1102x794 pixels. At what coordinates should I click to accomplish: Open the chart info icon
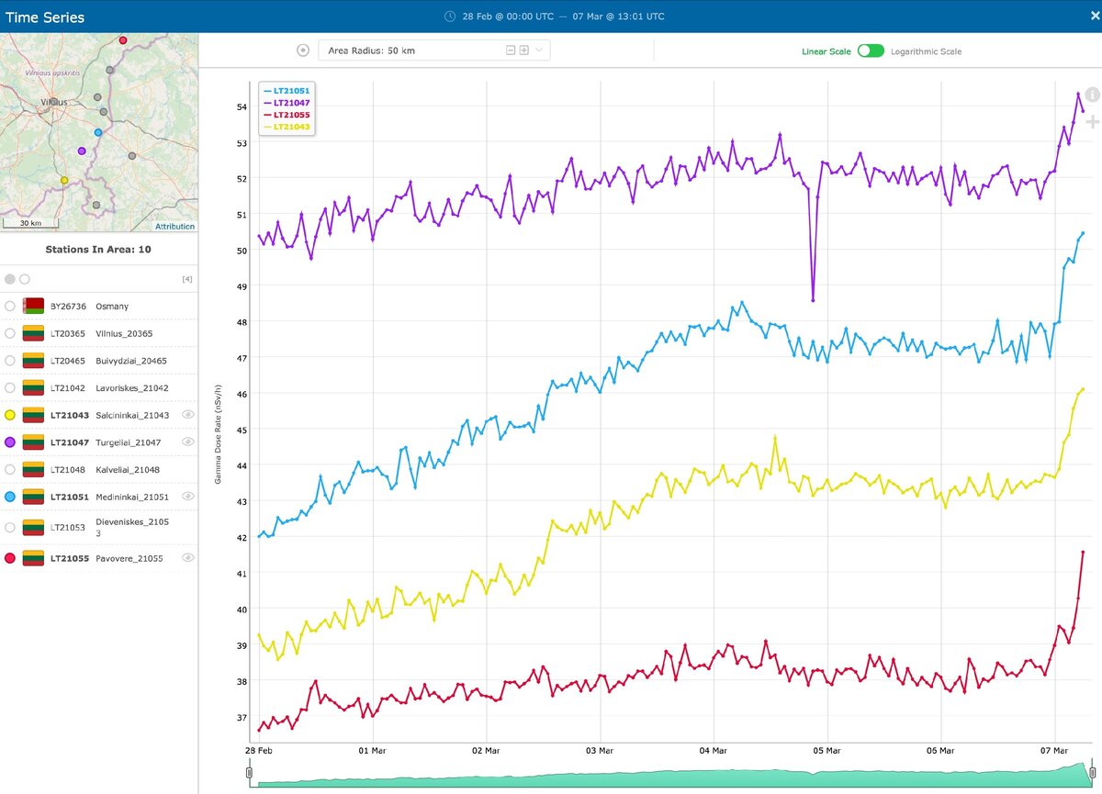(1092, 95)
